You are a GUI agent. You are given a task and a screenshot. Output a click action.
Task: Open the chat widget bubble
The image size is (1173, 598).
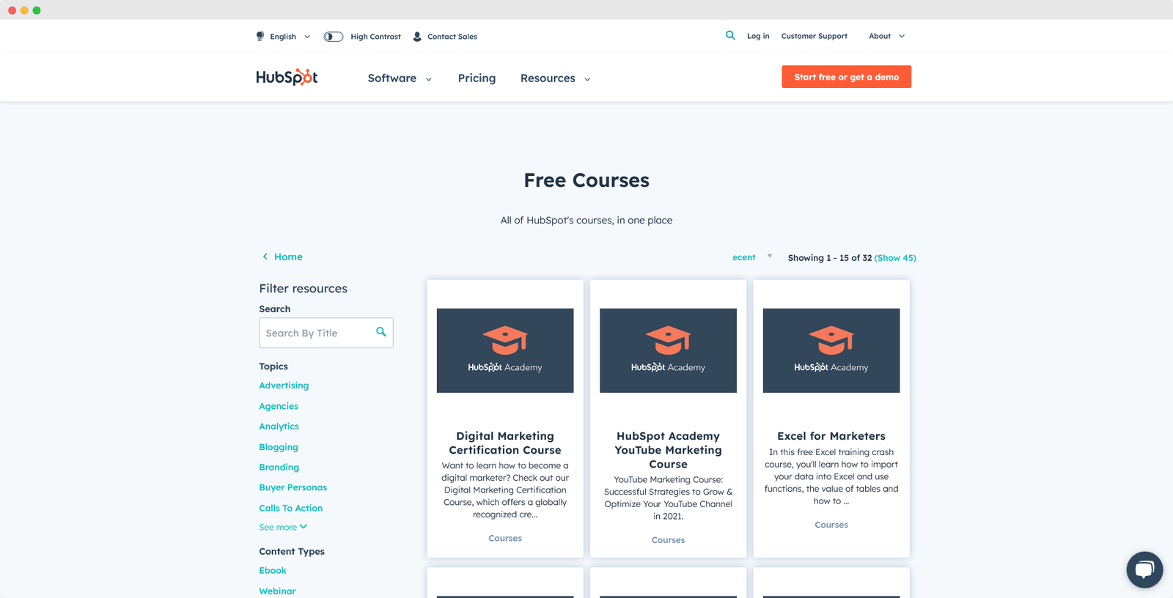point(1144,569)
